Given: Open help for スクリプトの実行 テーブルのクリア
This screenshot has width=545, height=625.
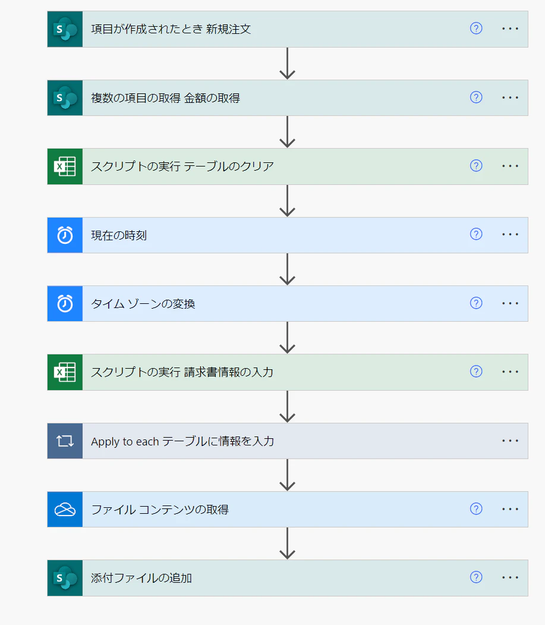Looking at the screenshot, I should point(476,166).
